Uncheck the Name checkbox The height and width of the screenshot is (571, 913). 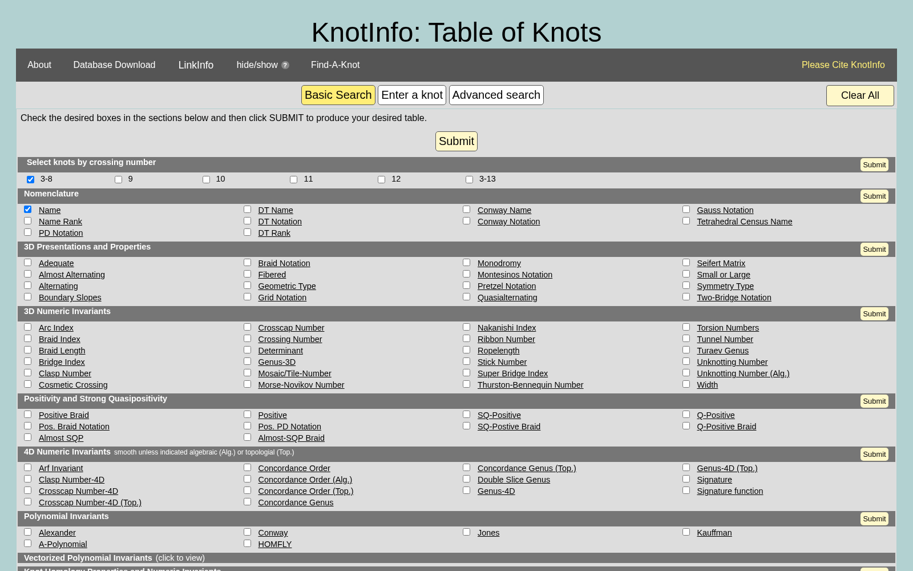tap(27, 210)
